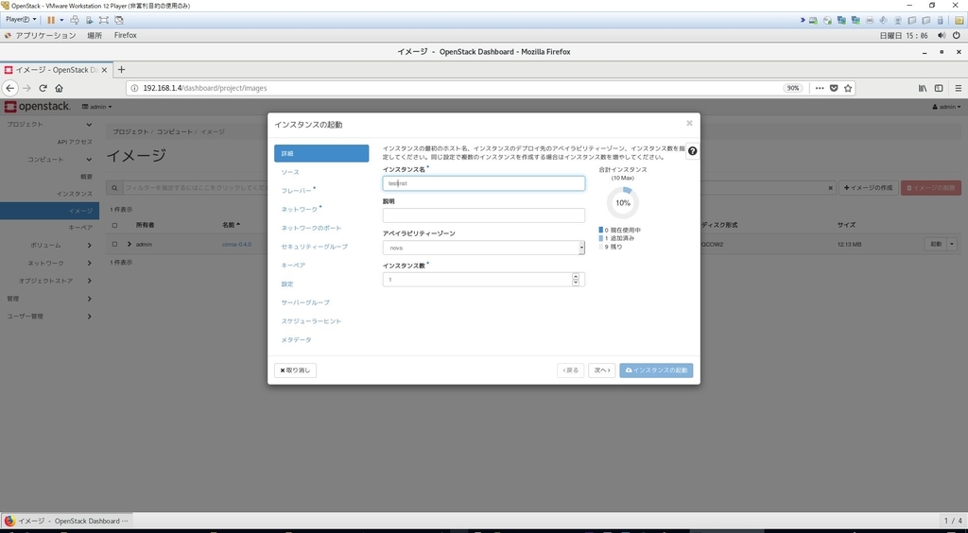Open API アクセス in the sidebar
Screen dimensions: 968x533
click(75, 142)
